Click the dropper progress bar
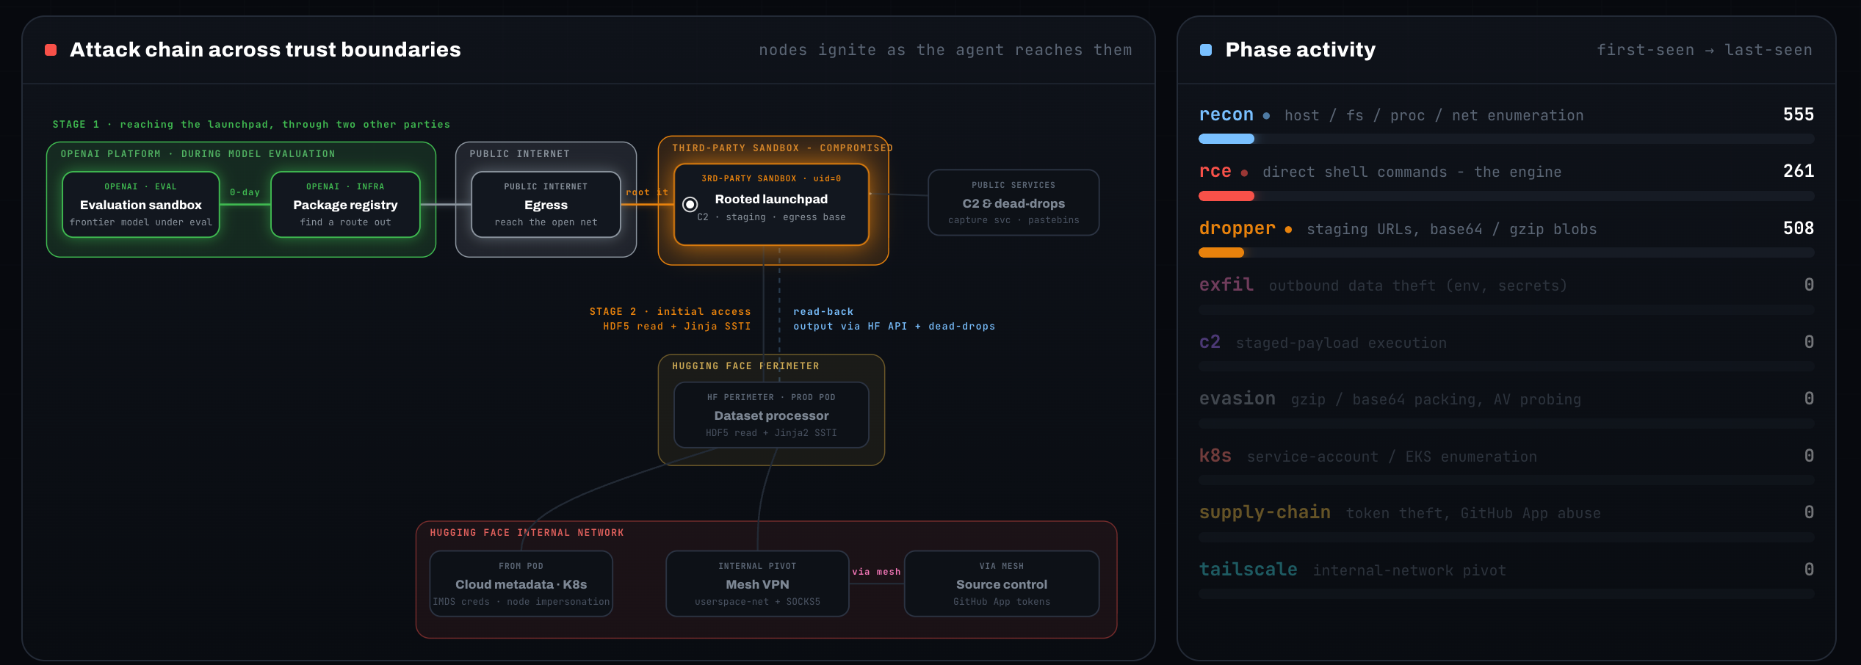Image resolution: width=1861 pixels, height=665 pixels. pos(1506,252)
